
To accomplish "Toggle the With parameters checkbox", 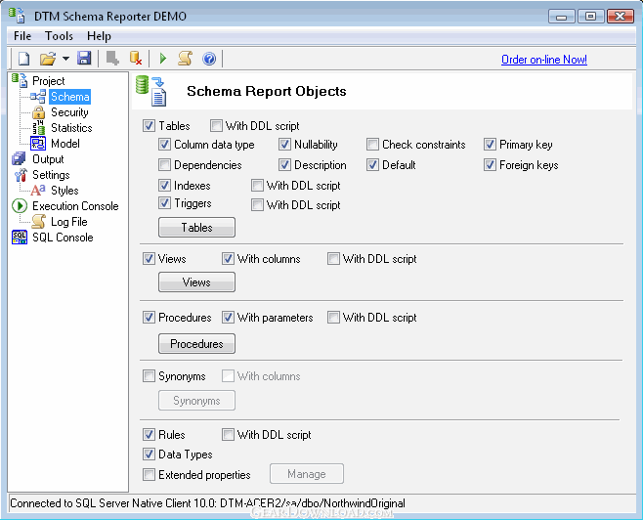I will (228, 318).
